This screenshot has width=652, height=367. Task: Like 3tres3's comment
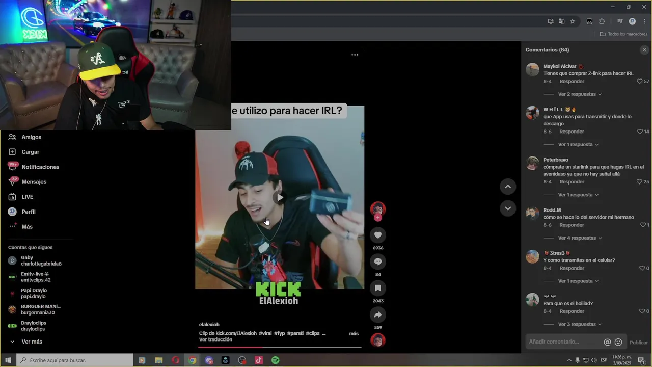pyautogui.click(x=642, y=268)
